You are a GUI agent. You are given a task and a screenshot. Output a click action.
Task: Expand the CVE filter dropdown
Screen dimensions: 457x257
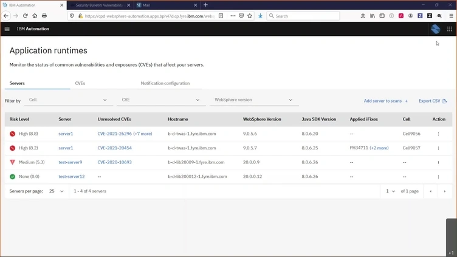point(160,100)
